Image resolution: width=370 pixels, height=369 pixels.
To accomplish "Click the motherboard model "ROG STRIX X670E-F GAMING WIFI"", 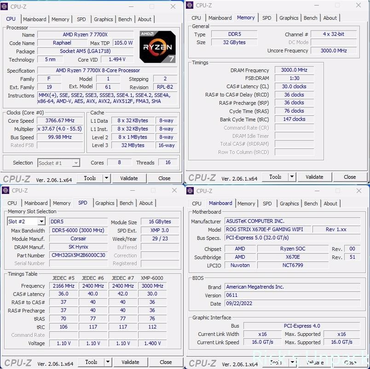I will click(268, 229).
